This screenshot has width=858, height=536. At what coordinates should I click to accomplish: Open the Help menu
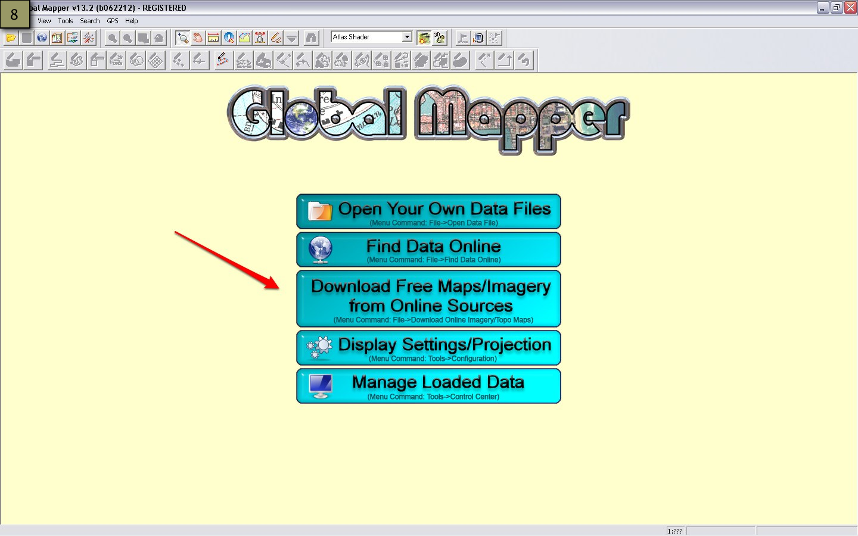tap(132, 21)
